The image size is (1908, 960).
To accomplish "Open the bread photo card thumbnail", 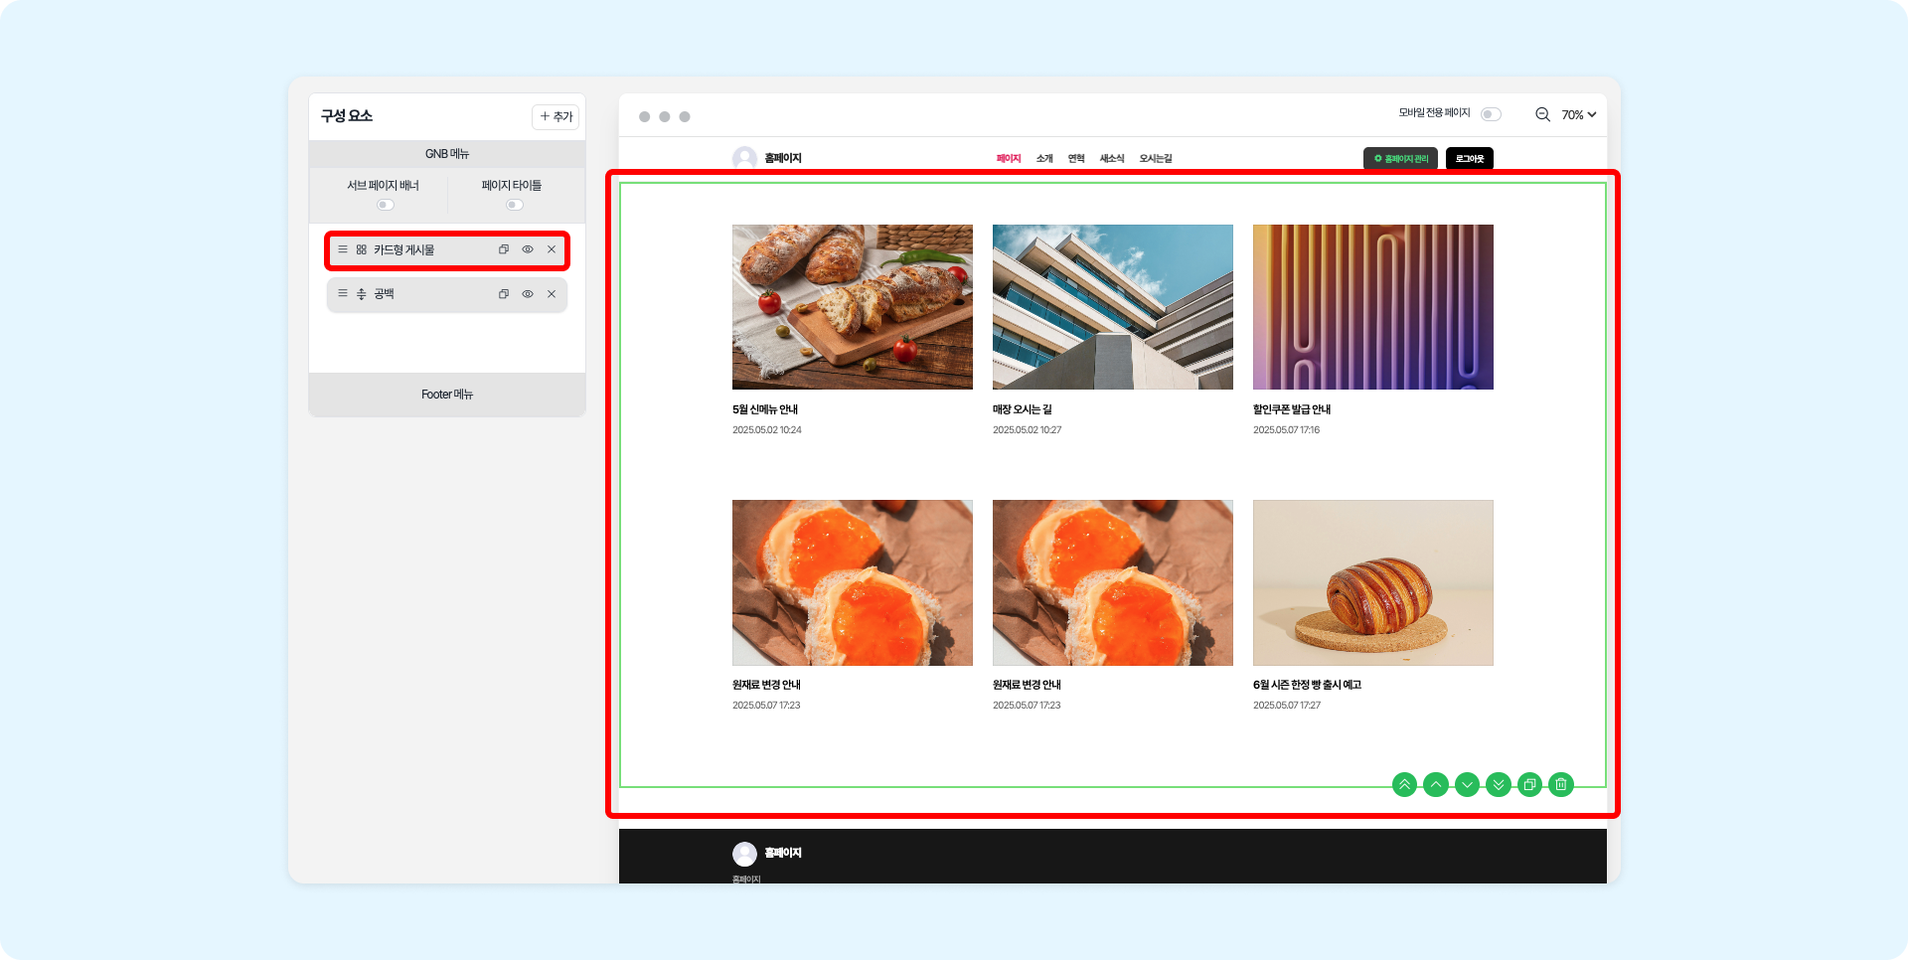I will pyautogui.click(x=853, y=307).
